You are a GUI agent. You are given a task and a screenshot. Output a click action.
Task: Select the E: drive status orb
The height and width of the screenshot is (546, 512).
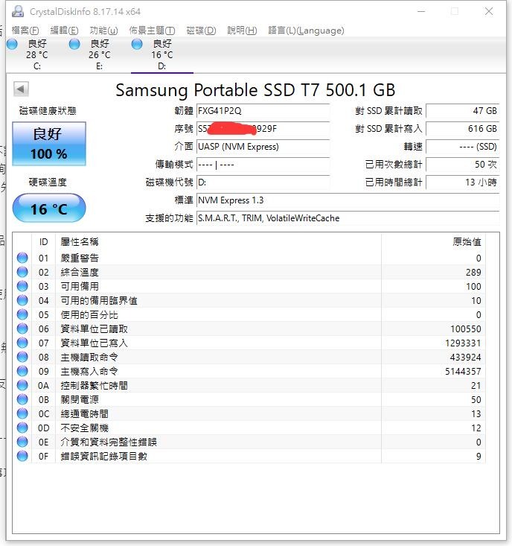click(x=74, y=44)
